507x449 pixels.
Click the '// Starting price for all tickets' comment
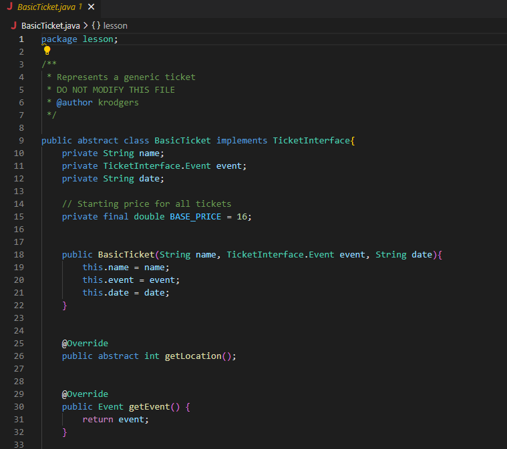click(146, 204)
